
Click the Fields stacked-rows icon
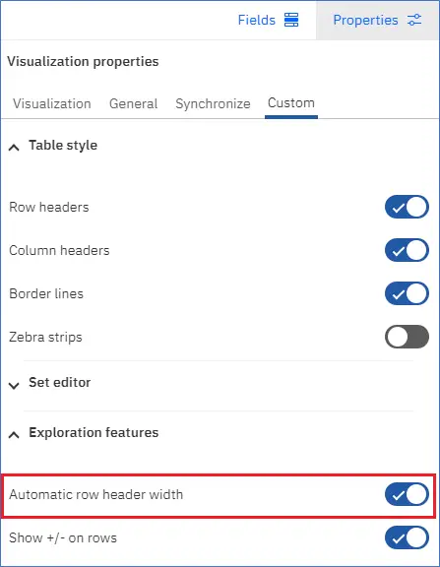(x=291, y=20)
